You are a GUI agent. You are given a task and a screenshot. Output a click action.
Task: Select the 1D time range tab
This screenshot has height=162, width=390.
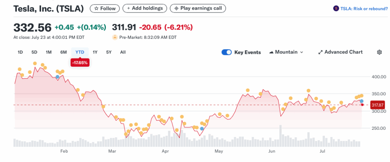click(x=20, y=52)
